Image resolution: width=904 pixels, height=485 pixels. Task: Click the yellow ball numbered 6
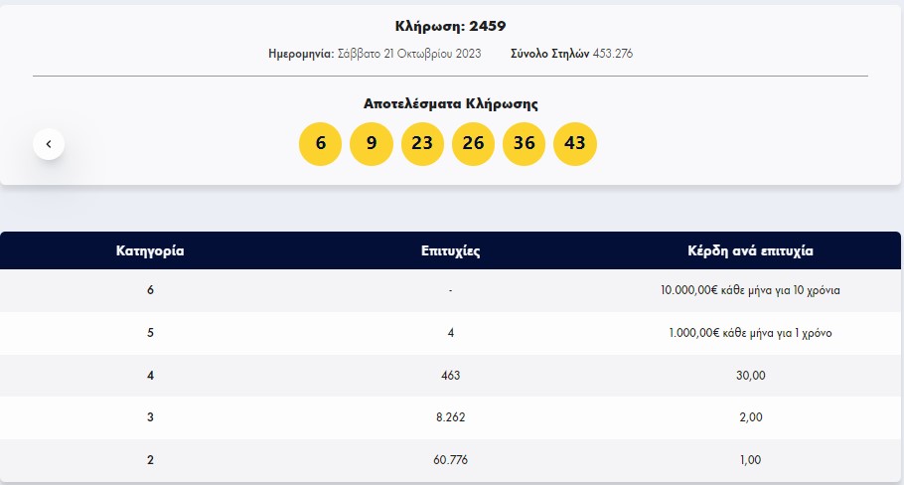321,144
